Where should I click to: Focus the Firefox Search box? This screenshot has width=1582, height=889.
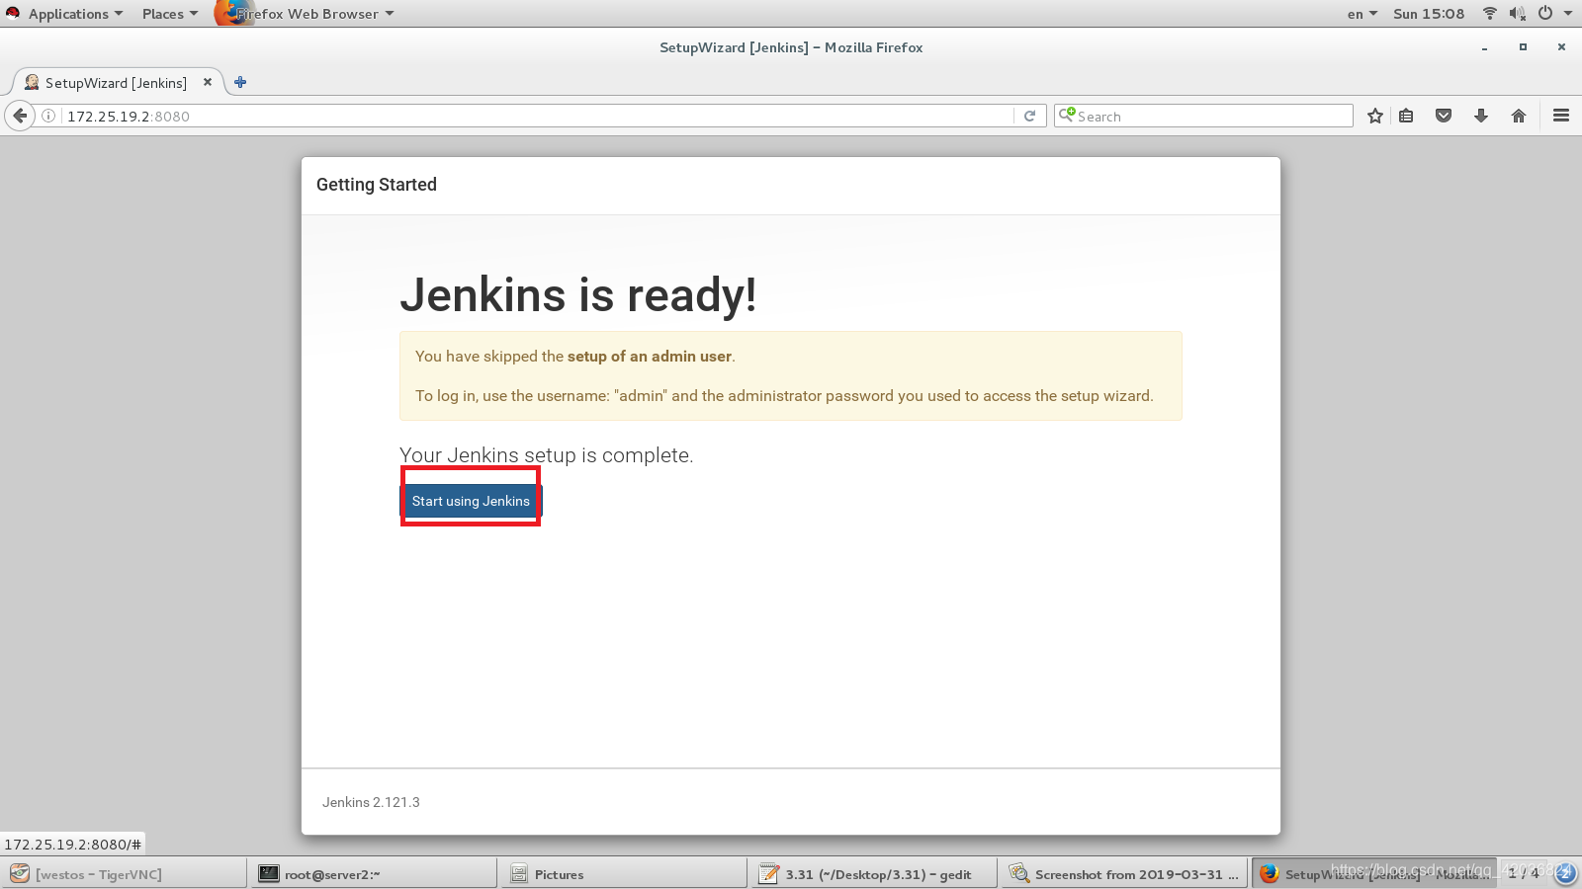[1203, 116]
